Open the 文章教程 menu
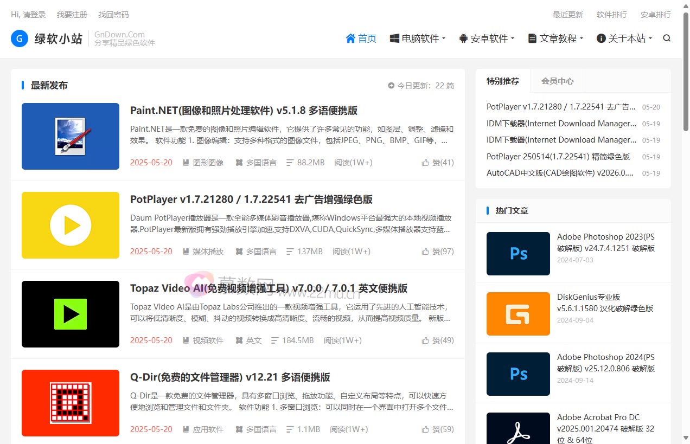Viewport: 690px width, 444px height. coord(555,38)
